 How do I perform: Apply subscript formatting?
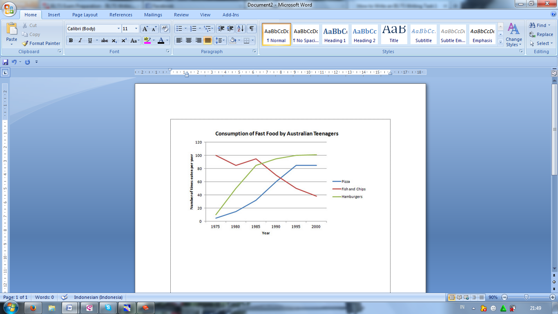[x=114, y=40]
